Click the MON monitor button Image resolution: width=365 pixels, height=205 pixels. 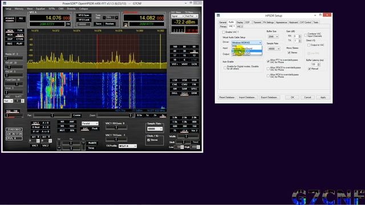click(x=10, y=30)
